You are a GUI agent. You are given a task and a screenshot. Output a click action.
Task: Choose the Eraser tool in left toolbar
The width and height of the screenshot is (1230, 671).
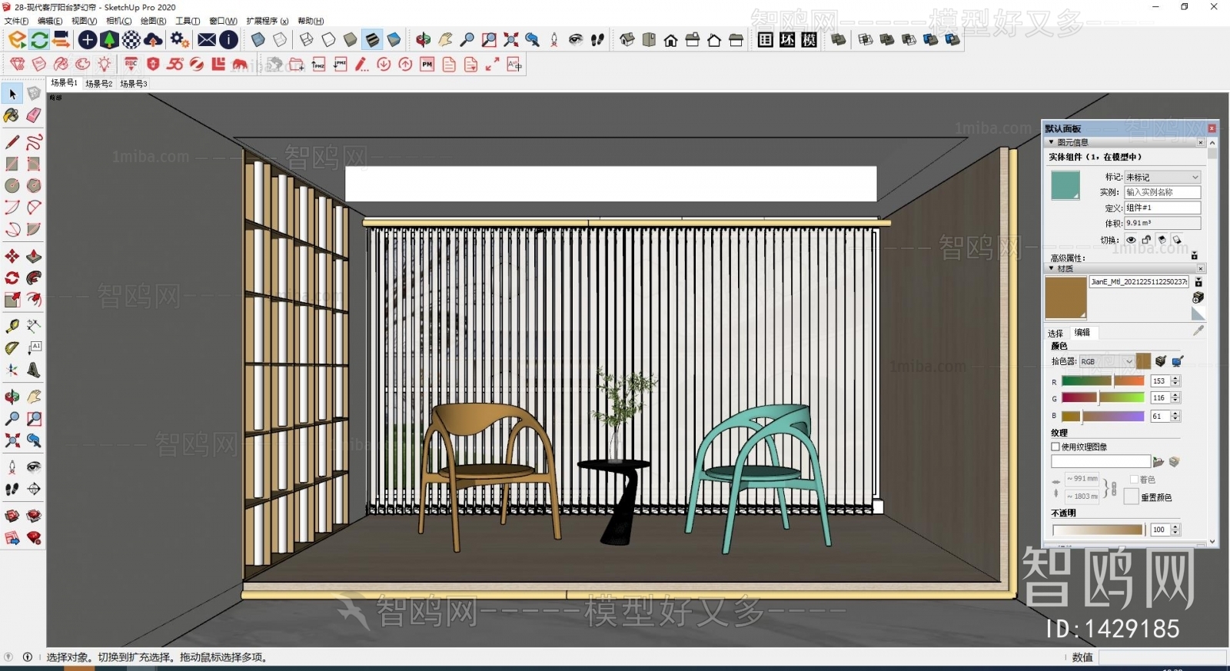34,115
